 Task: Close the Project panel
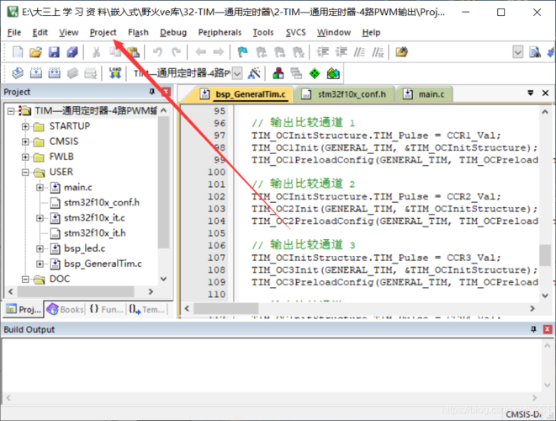pyautogui.click(x=166, y=92)
